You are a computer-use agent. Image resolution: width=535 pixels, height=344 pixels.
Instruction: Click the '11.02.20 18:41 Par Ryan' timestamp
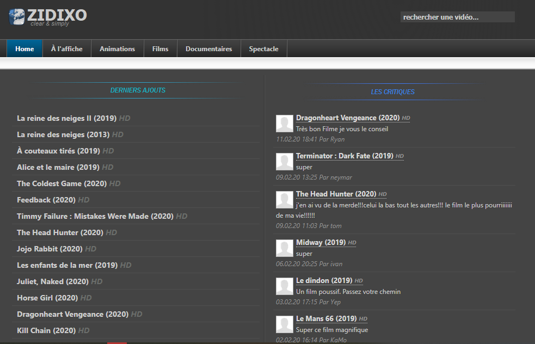click(310, 139)
